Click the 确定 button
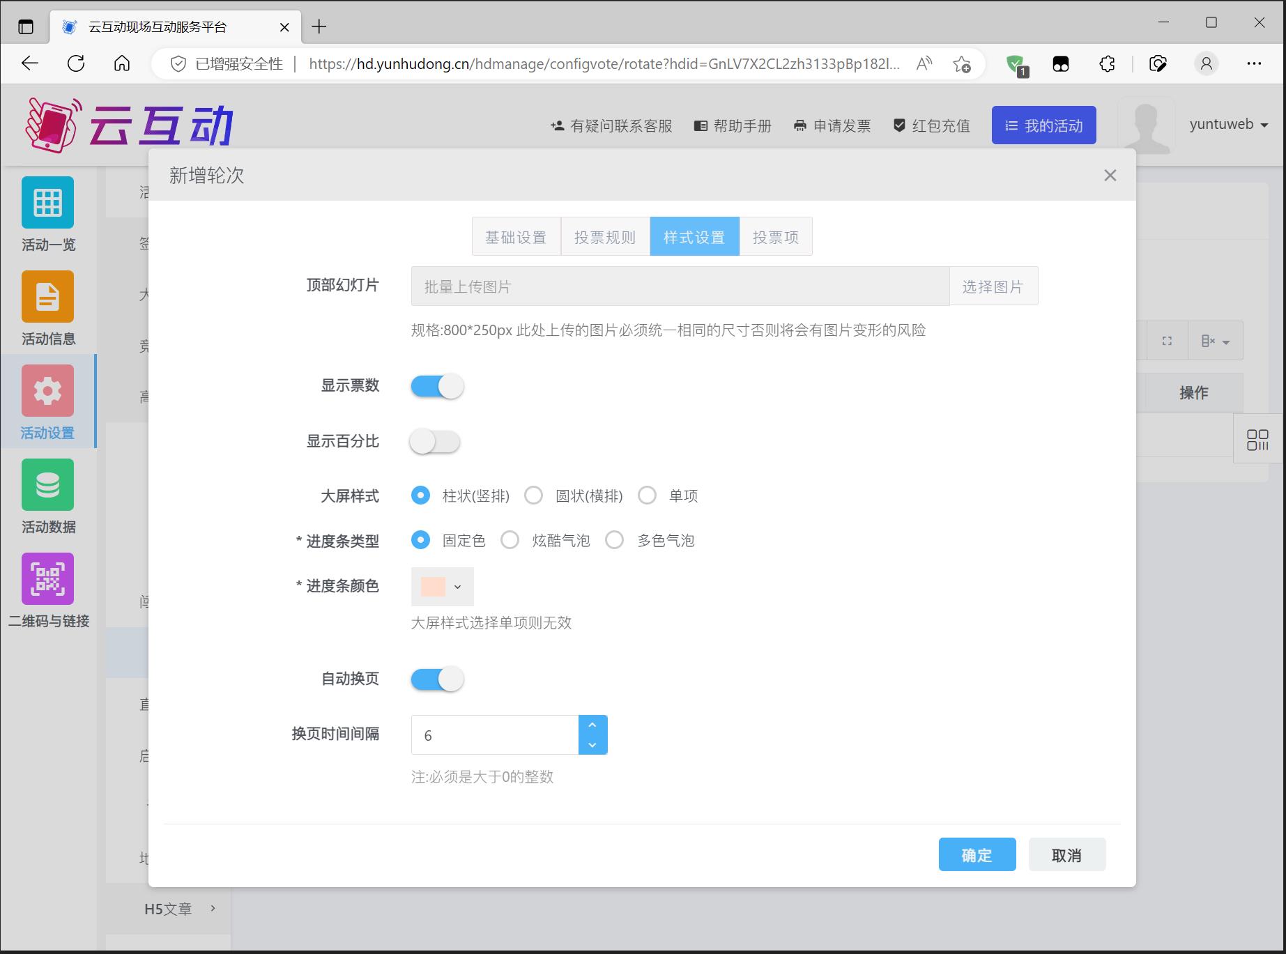Screen dimensions: 1286x954 pyautogui.click(x=977, y=855)
